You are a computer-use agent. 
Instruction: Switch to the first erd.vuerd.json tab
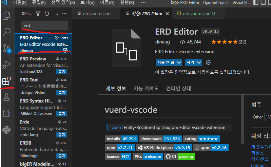pyautogui.click(x=96, y=14)
